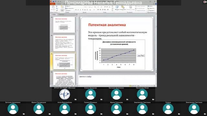
Task: Select the Home (Главная) ribbon tab
Action: (x=59, y=4)
